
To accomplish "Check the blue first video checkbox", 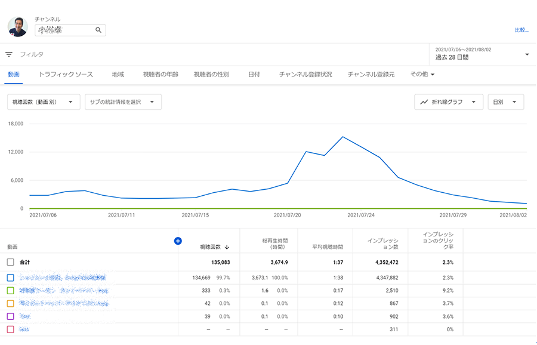I will point(10,278).
